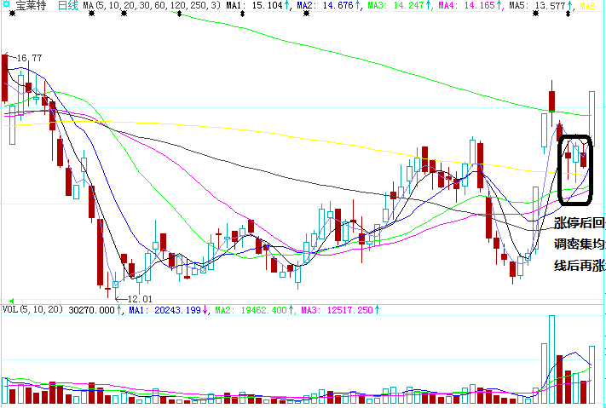Click the 涨停后回调 annotation text
The width and height of the screenshot is (606, 408).
coord(579,224)
